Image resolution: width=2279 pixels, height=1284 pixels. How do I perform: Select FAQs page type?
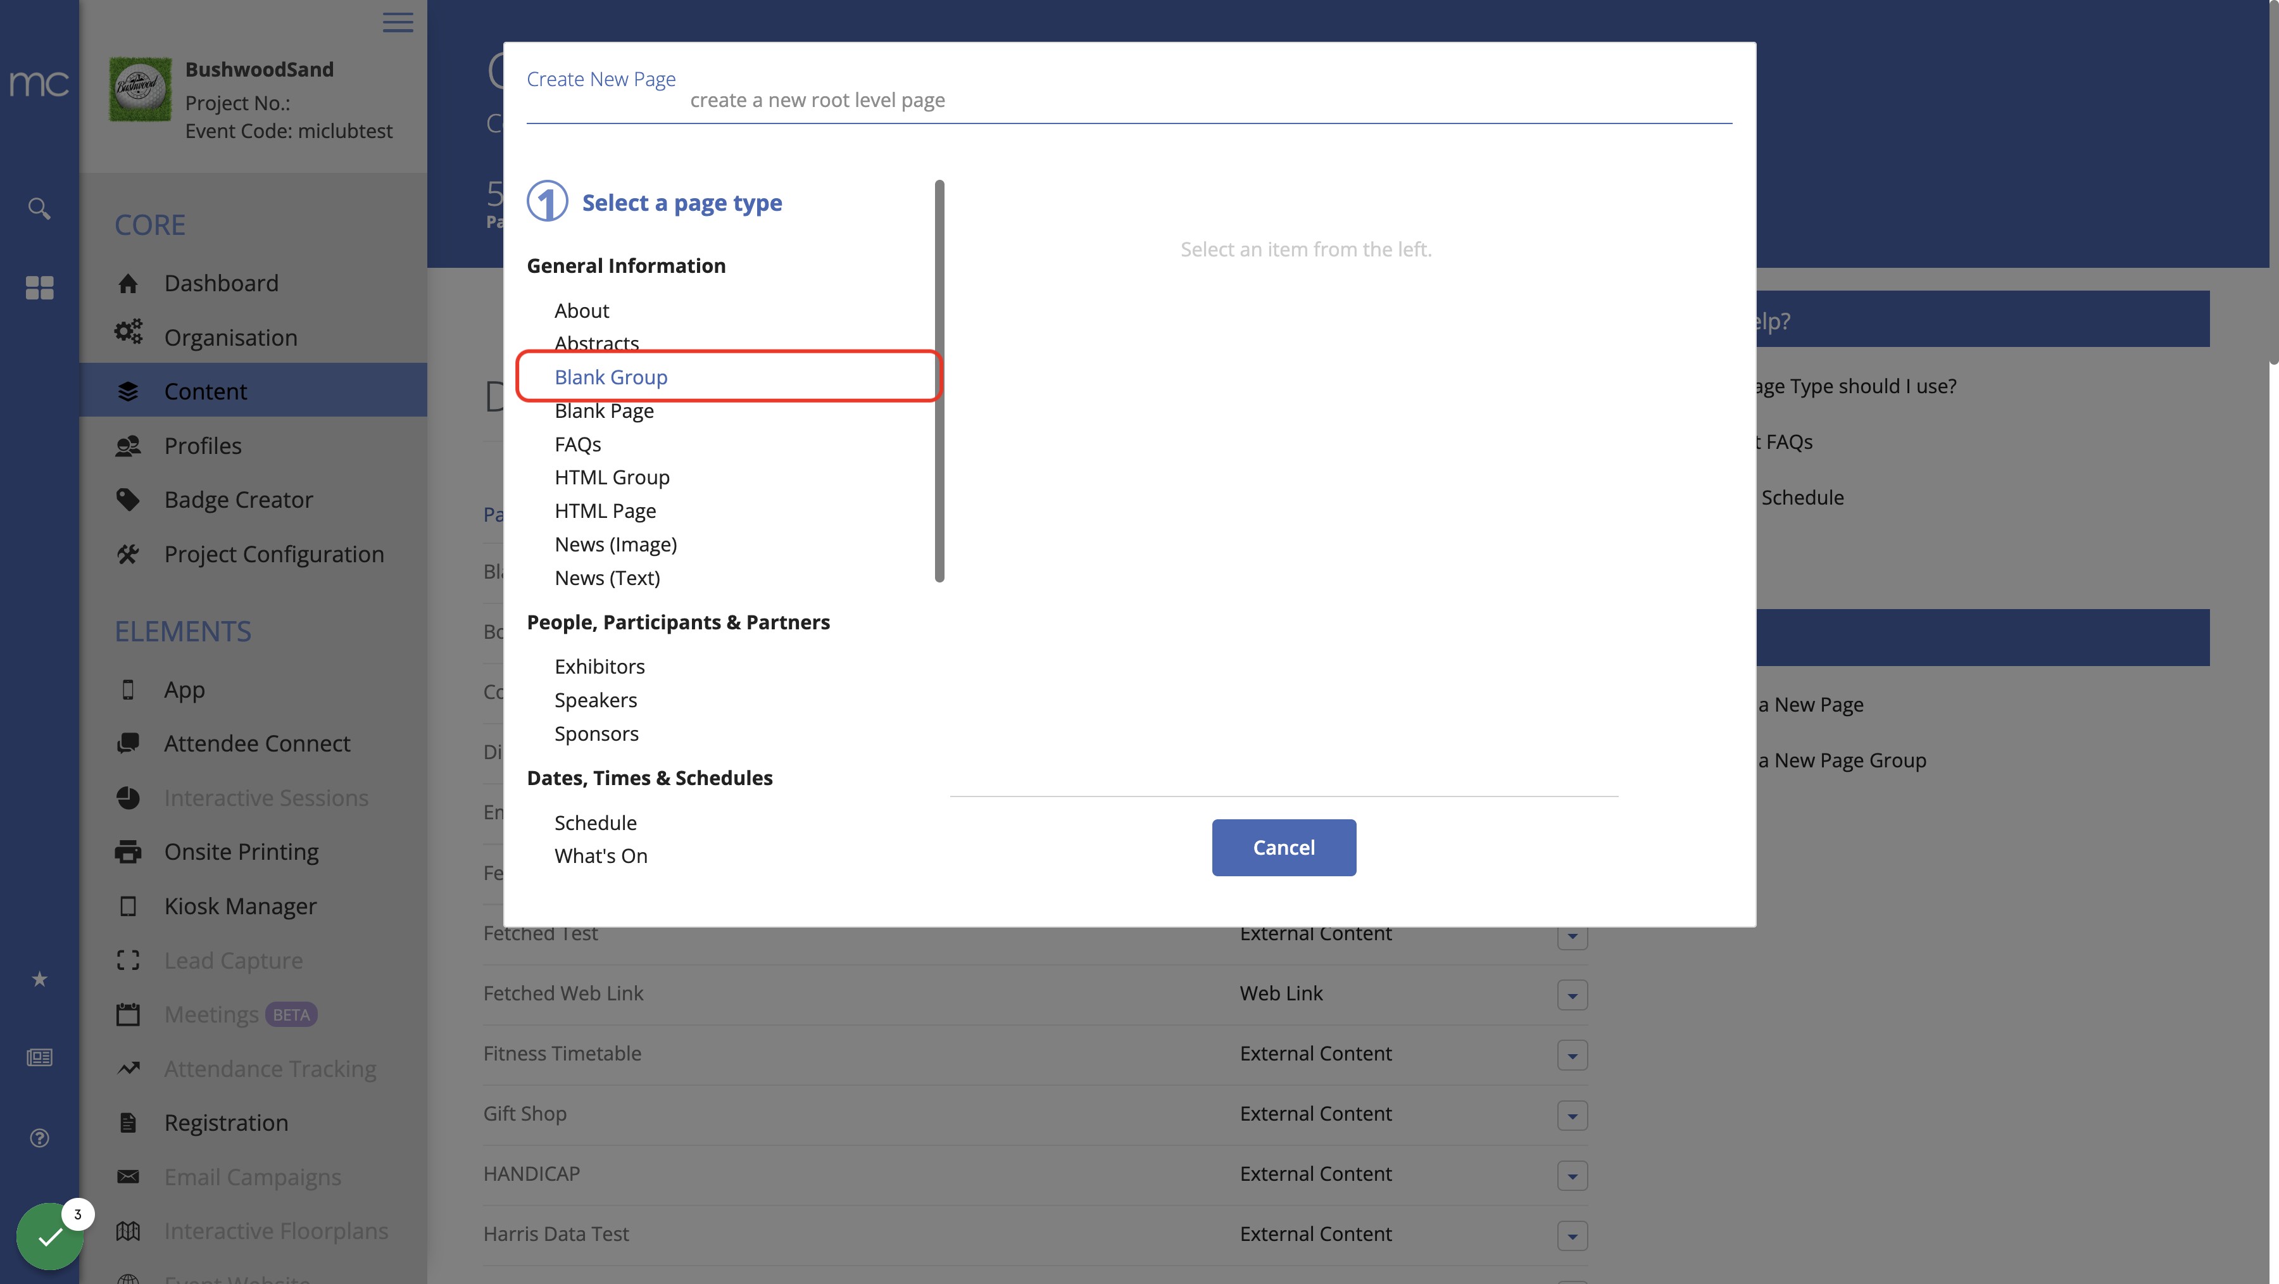(x=578, y=444)
